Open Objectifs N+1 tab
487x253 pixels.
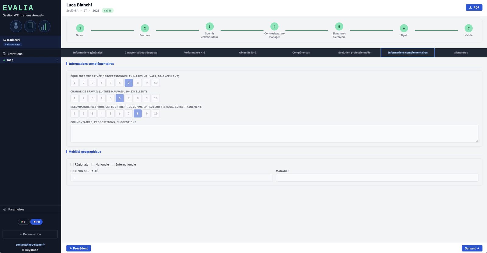[248, 53]
